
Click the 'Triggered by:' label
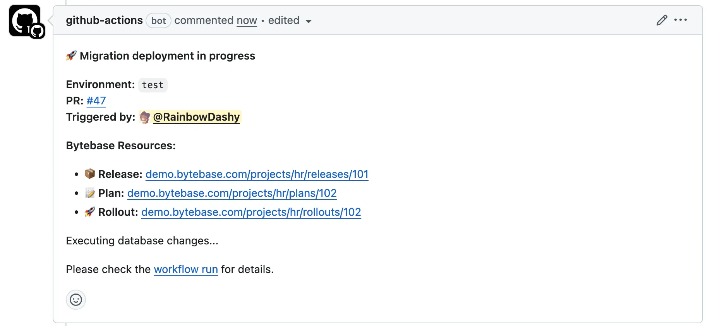pyautogui.click(x=101, y=117)
